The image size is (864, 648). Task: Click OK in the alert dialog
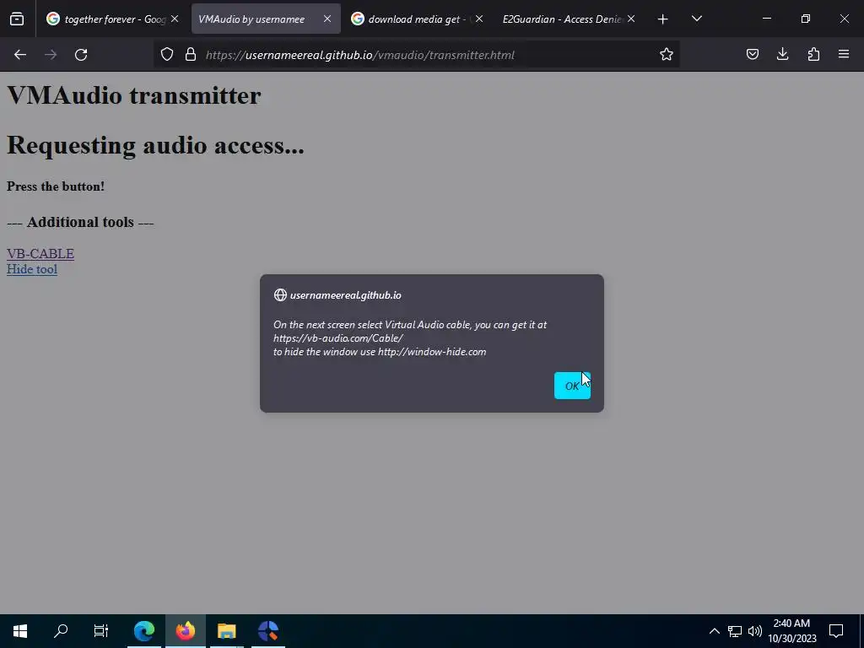click(572, 386)
